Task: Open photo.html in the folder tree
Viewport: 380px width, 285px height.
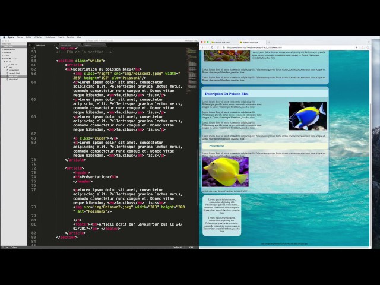Action: tap(13, 79)
